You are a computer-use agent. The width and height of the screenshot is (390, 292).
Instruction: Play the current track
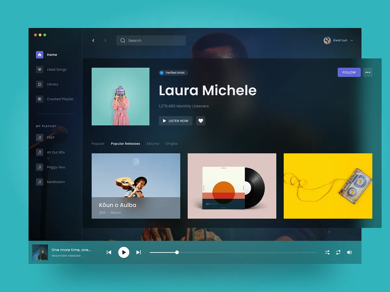124,252
